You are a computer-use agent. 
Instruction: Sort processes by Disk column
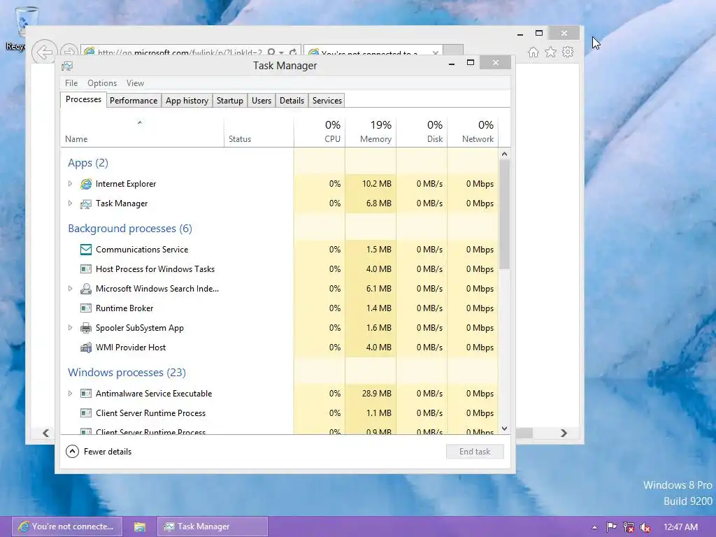click(x=422, y=131)
